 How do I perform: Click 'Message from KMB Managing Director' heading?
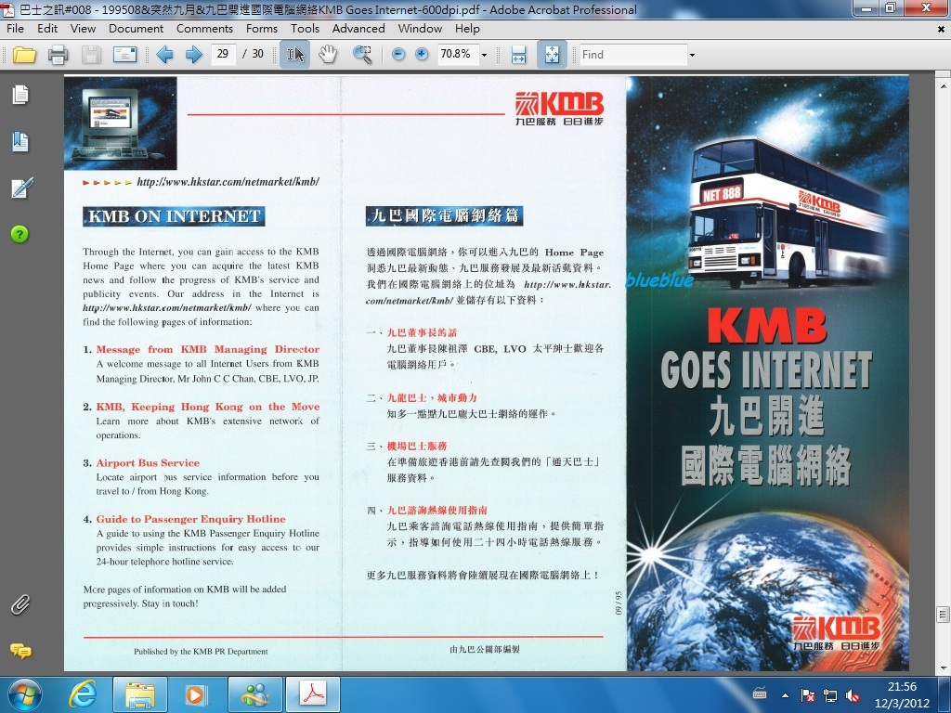tap(207, 349)
